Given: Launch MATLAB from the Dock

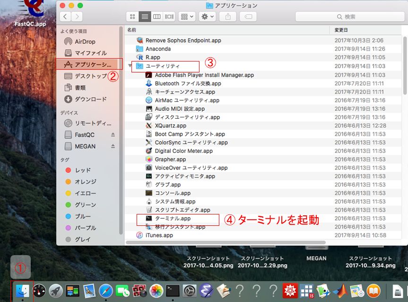Looking at the screenshot, I should (x=340, y=291).
